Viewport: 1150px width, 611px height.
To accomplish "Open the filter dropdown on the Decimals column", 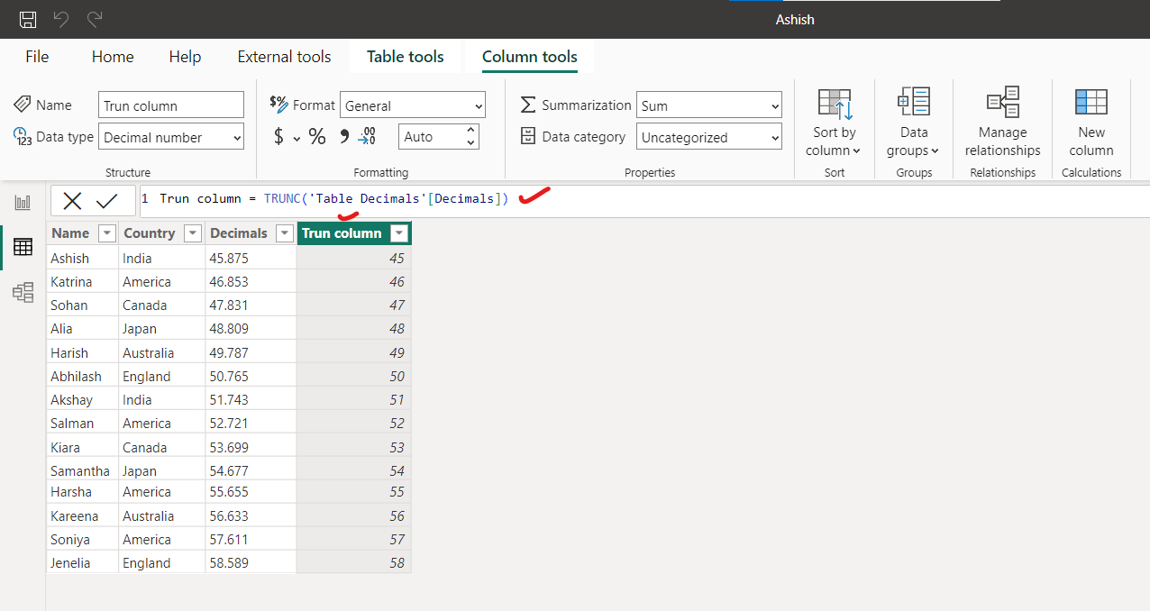I will tap(284, 233).
